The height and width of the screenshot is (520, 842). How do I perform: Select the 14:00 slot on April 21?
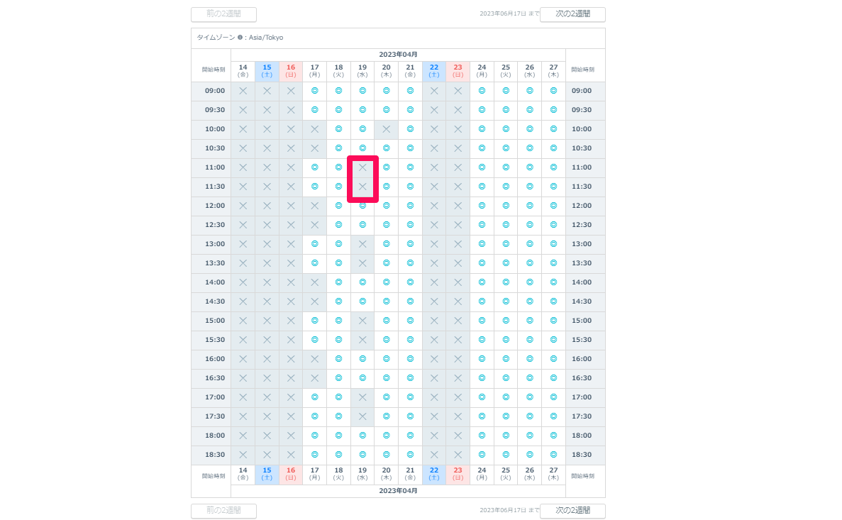[410, 282]
